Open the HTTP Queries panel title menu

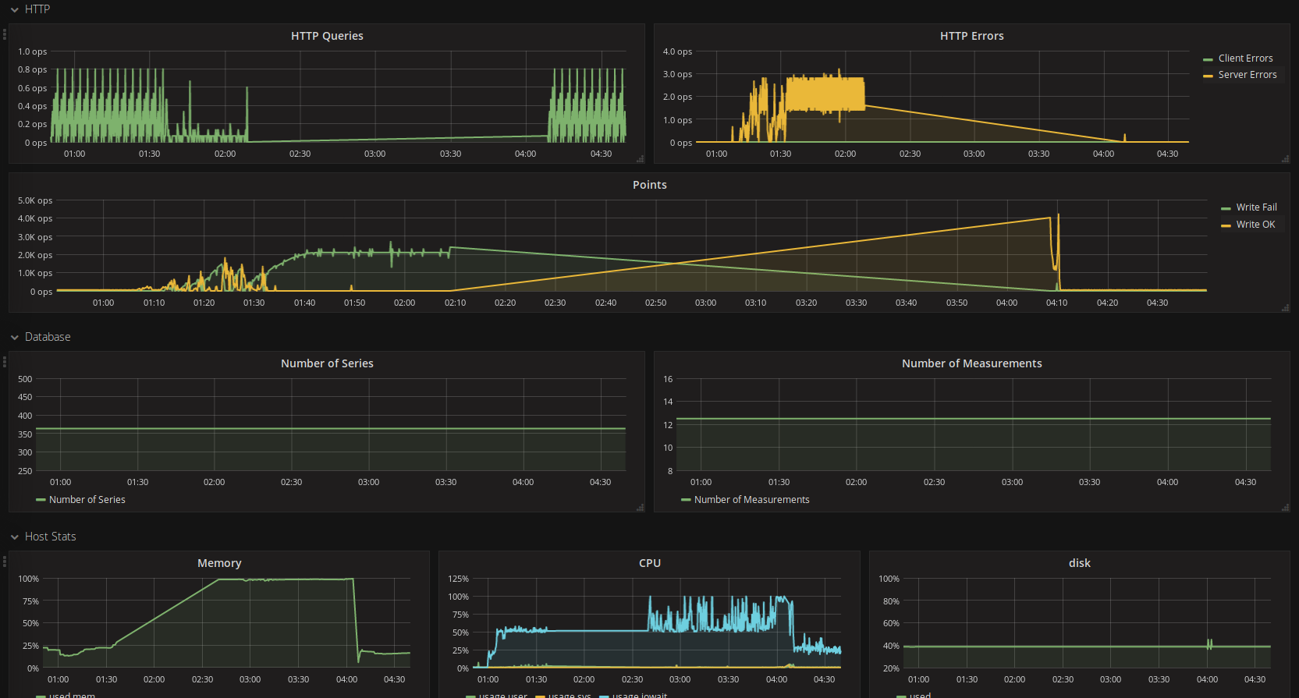point(327,36)
